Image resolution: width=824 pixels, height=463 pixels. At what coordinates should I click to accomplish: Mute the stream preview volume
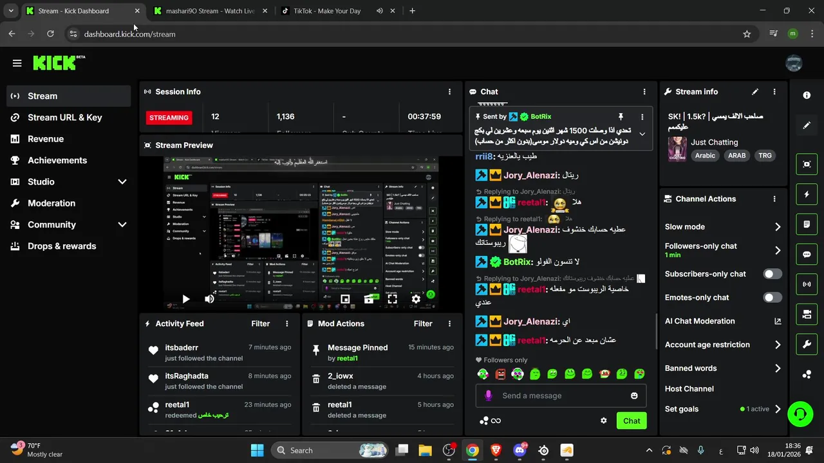(x=209, y=299)
